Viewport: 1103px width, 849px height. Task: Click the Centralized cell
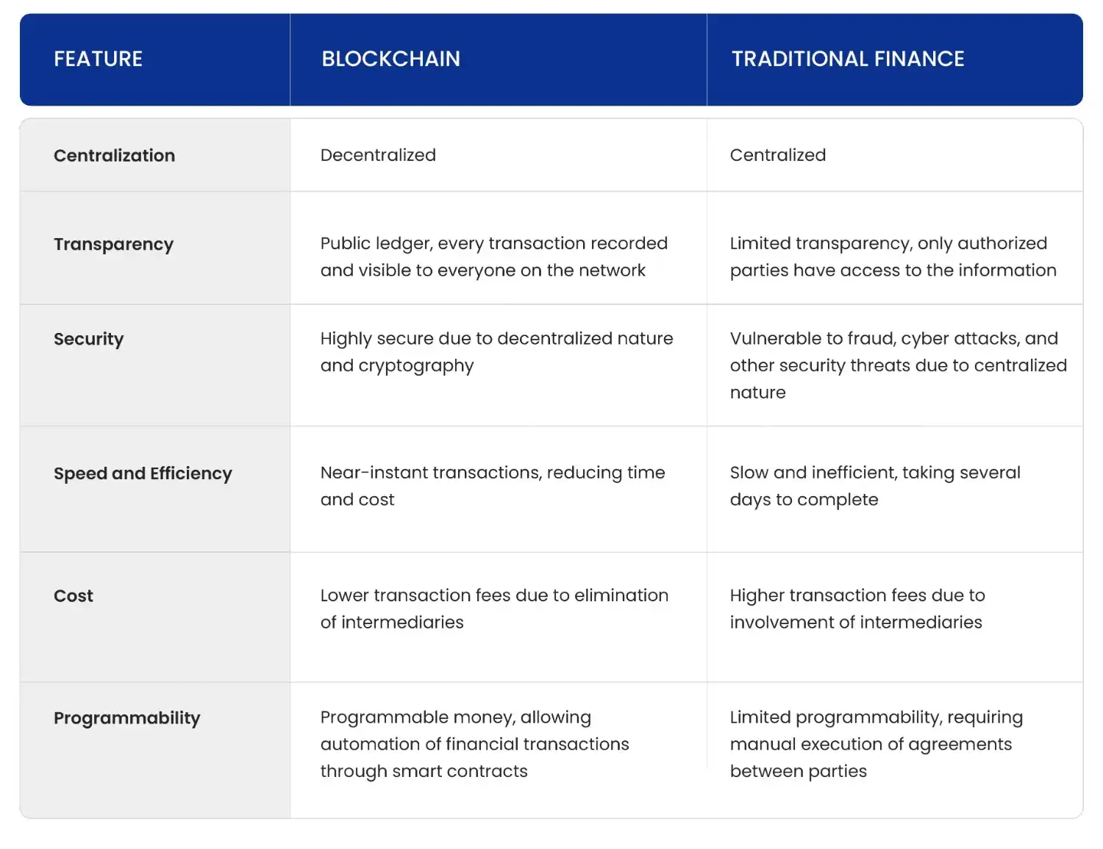[777, 155]
